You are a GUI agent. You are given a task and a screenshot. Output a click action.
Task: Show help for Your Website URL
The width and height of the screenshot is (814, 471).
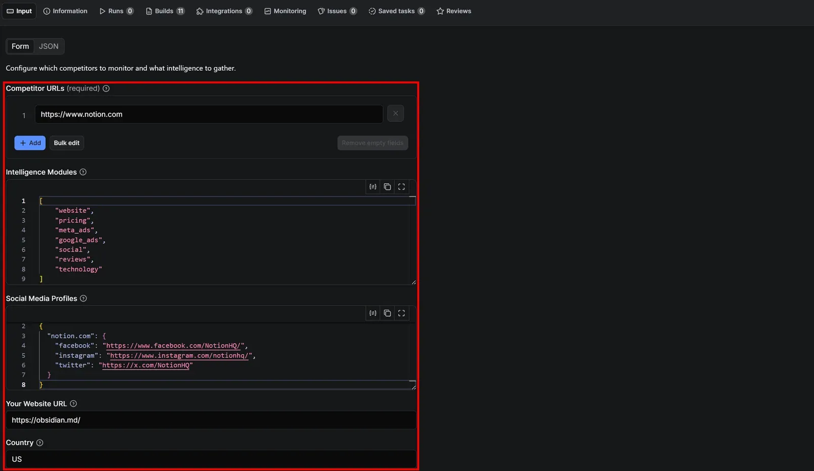[73, 404]
